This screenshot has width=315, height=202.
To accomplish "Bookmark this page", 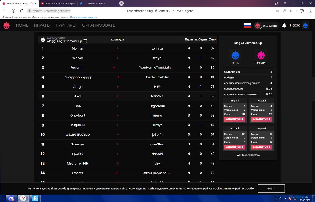I will pos(291,11).
